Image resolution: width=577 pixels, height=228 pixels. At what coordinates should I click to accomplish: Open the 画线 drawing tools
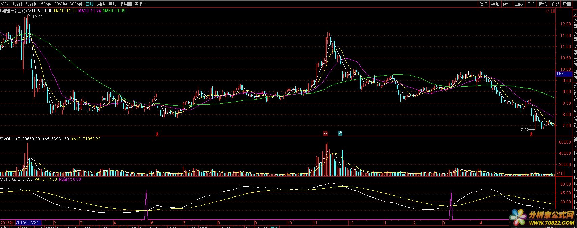point(519,4)
